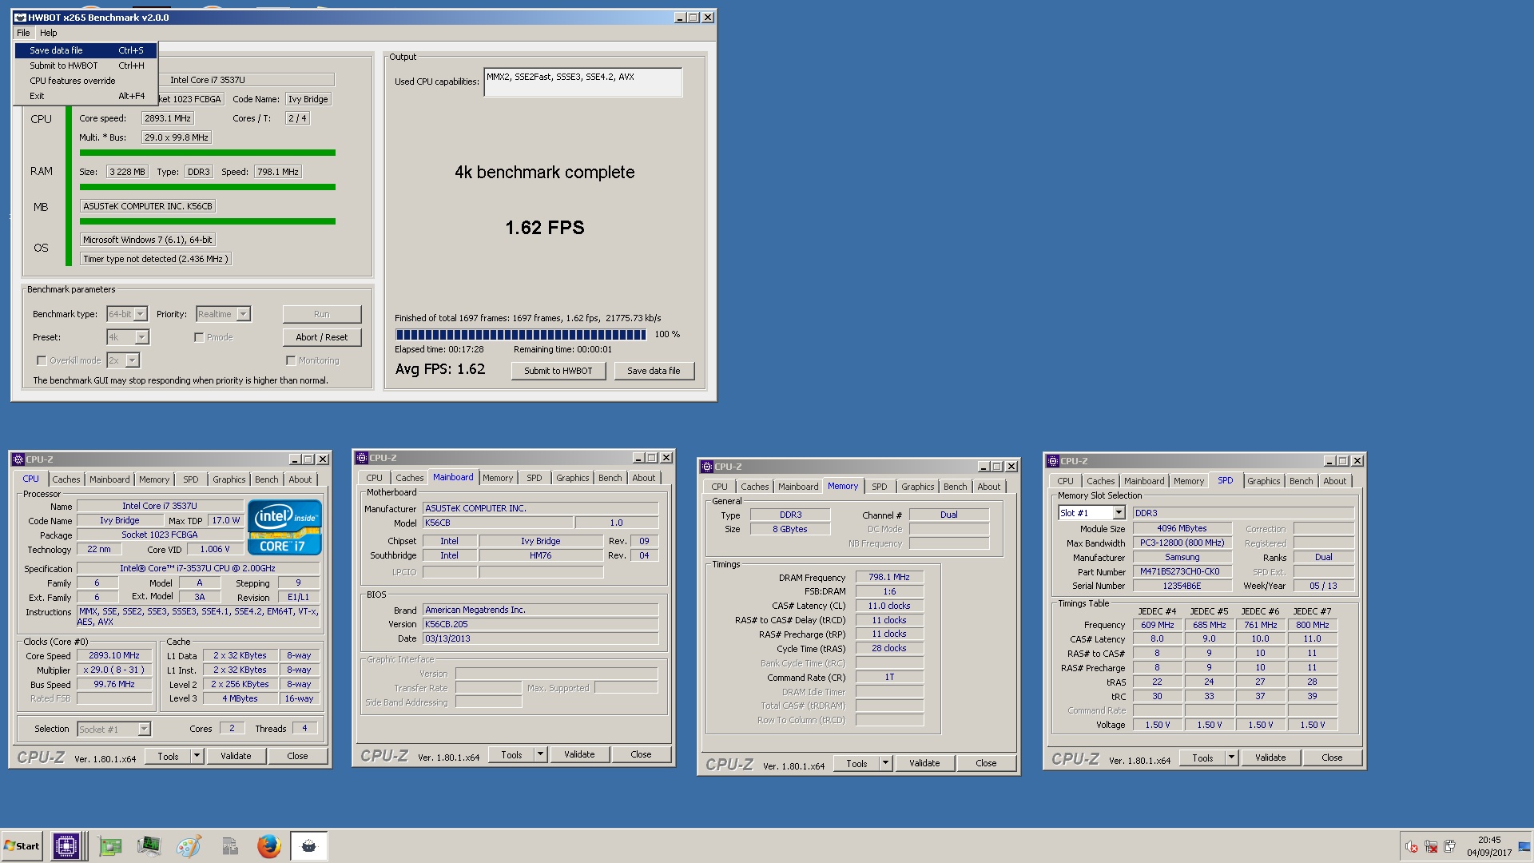Click the DRAM Frequency 798.1 MHz value
1534x863 pixels.
click(x=889, y=577)
